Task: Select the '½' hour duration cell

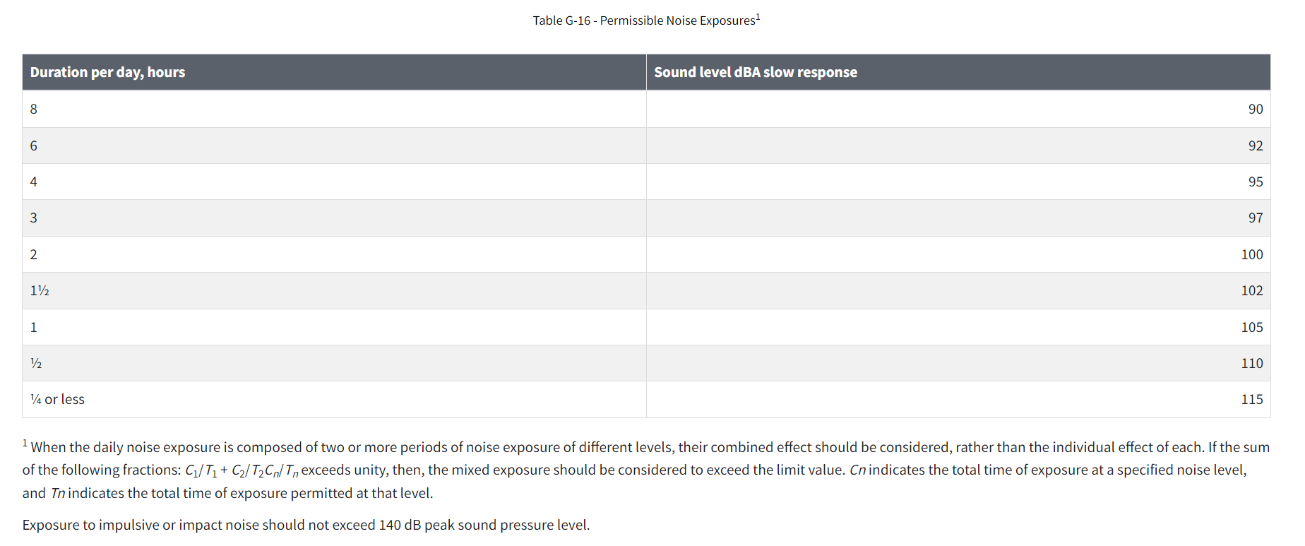Action: (36, 363)
